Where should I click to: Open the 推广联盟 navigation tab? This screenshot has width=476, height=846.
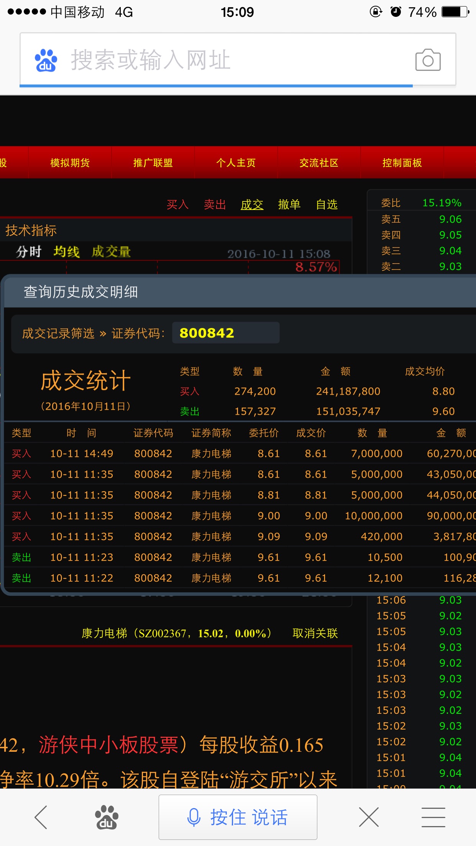point(153,163)
